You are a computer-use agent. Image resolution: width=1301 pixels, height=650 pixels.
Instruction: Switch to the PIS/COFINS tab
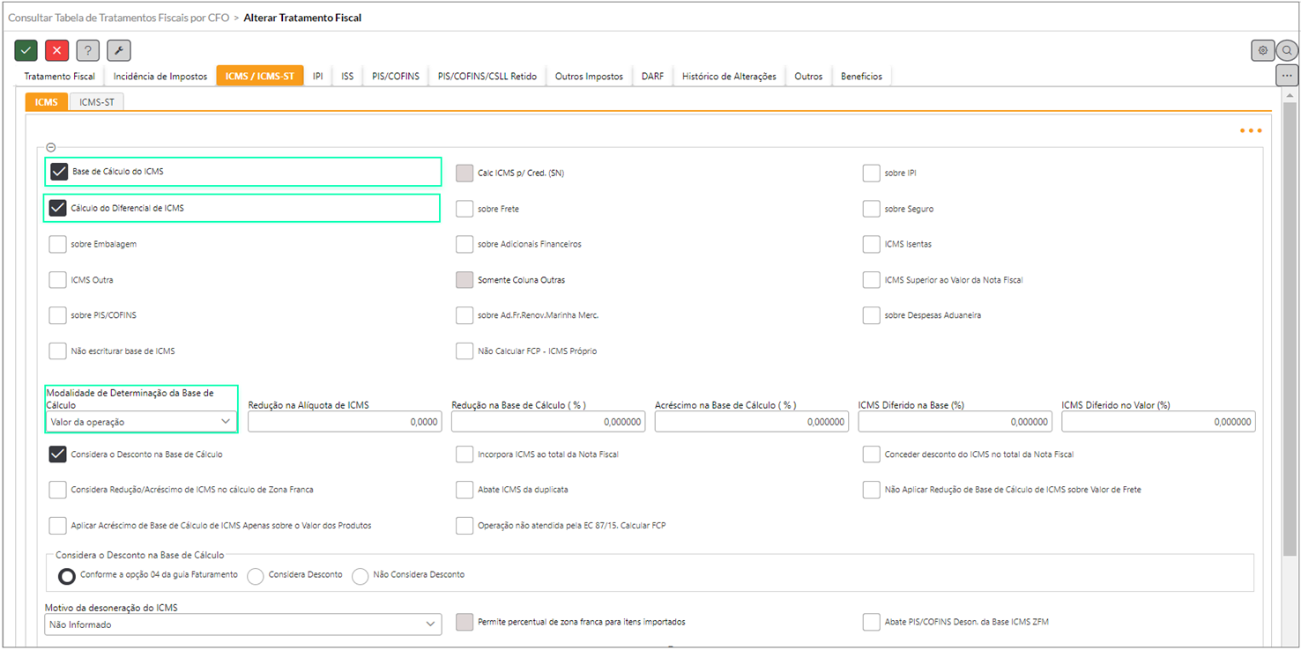[x=395, y=77]
